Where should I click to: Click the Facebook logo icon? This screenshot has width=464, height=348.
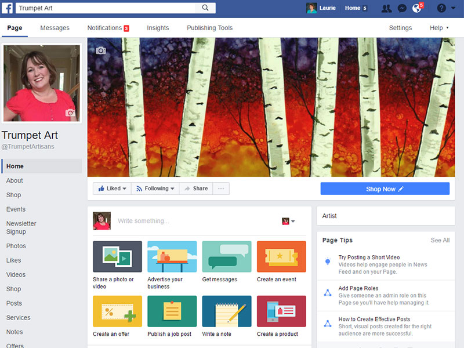point(7,8)
